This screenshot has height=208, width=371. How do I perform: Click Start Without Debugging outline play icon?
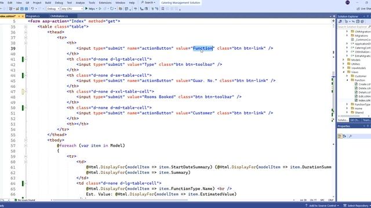(x=100, y=9)
